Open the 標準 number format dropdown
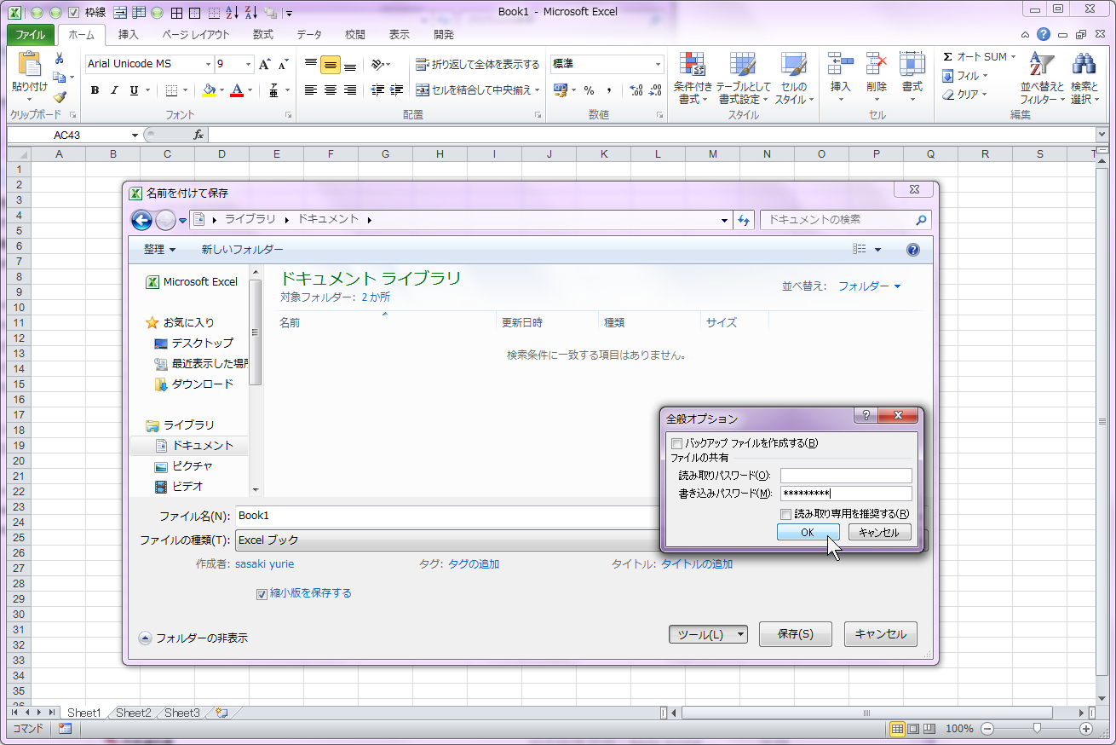The width and height of the screenshot is (1116, 745). coord(658,64)
